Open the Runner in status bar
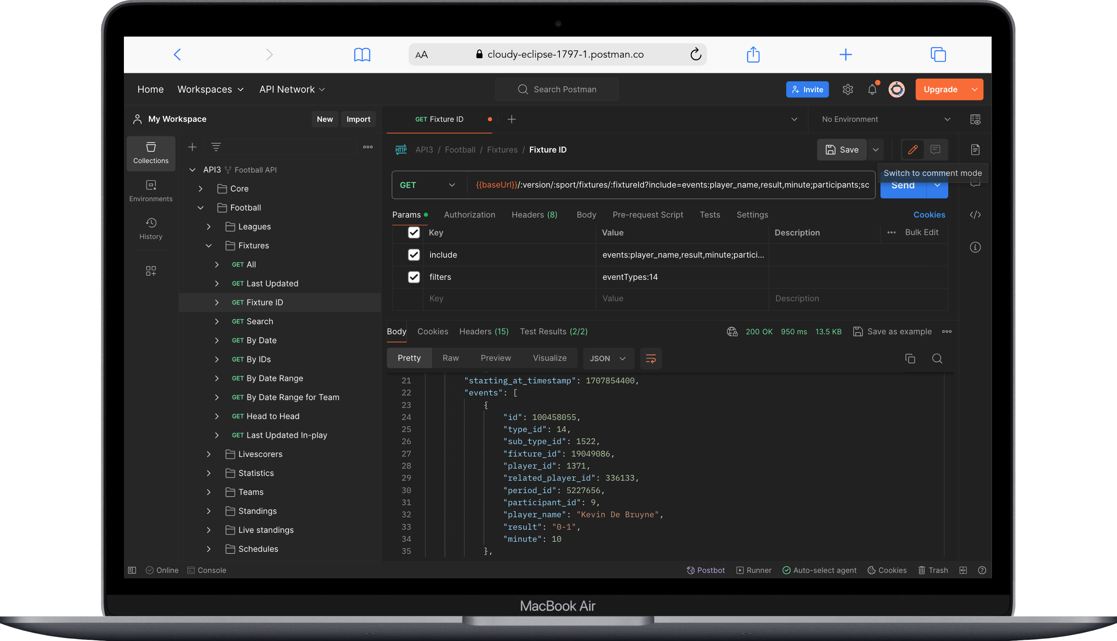 coord(754,570)
